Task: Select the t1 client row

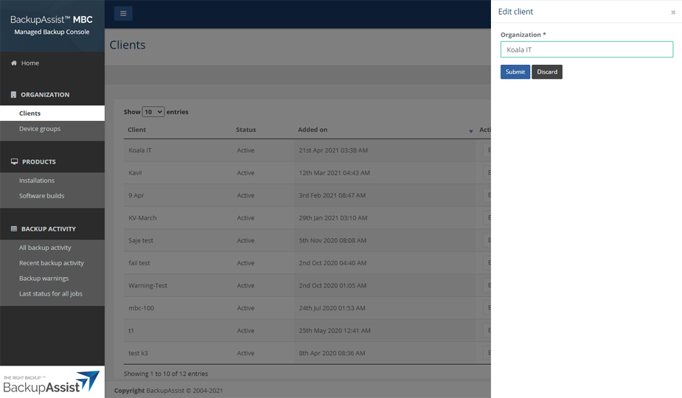Action: point(307,331)
